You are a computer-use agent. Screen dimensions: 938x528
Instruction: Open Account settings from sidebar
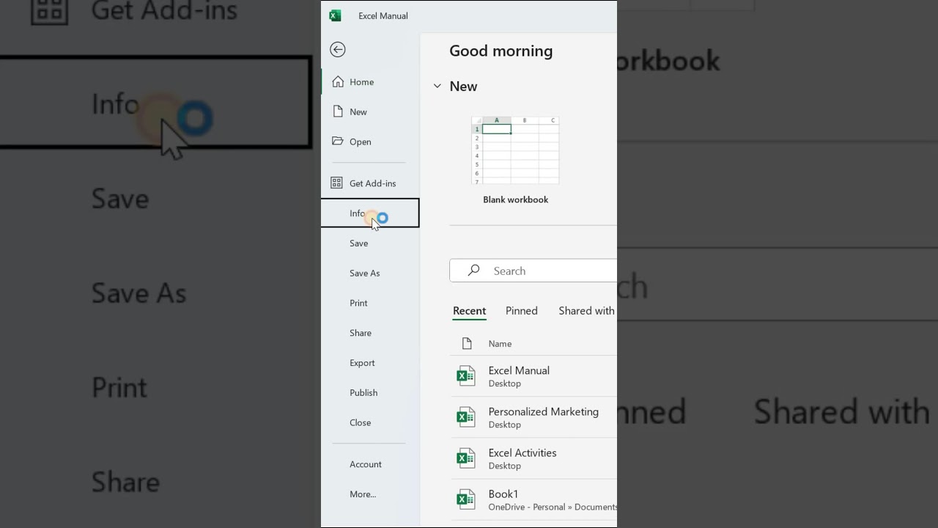370,464
